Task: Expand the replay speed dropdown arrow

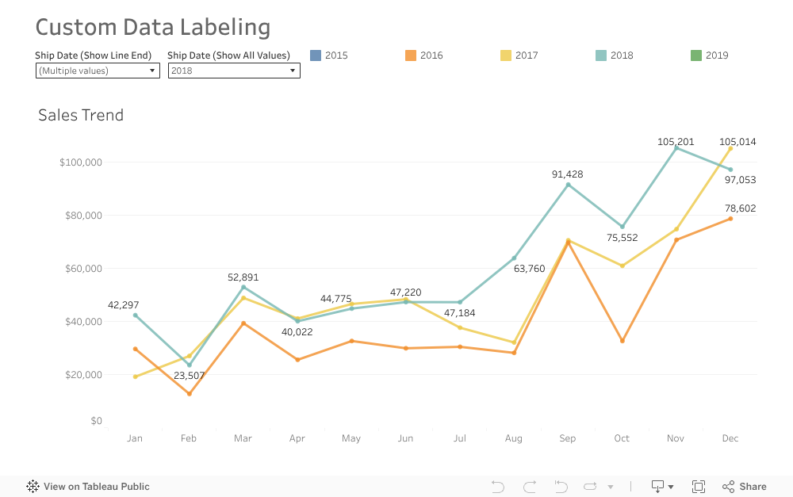Action: click(x=610, y=487)
